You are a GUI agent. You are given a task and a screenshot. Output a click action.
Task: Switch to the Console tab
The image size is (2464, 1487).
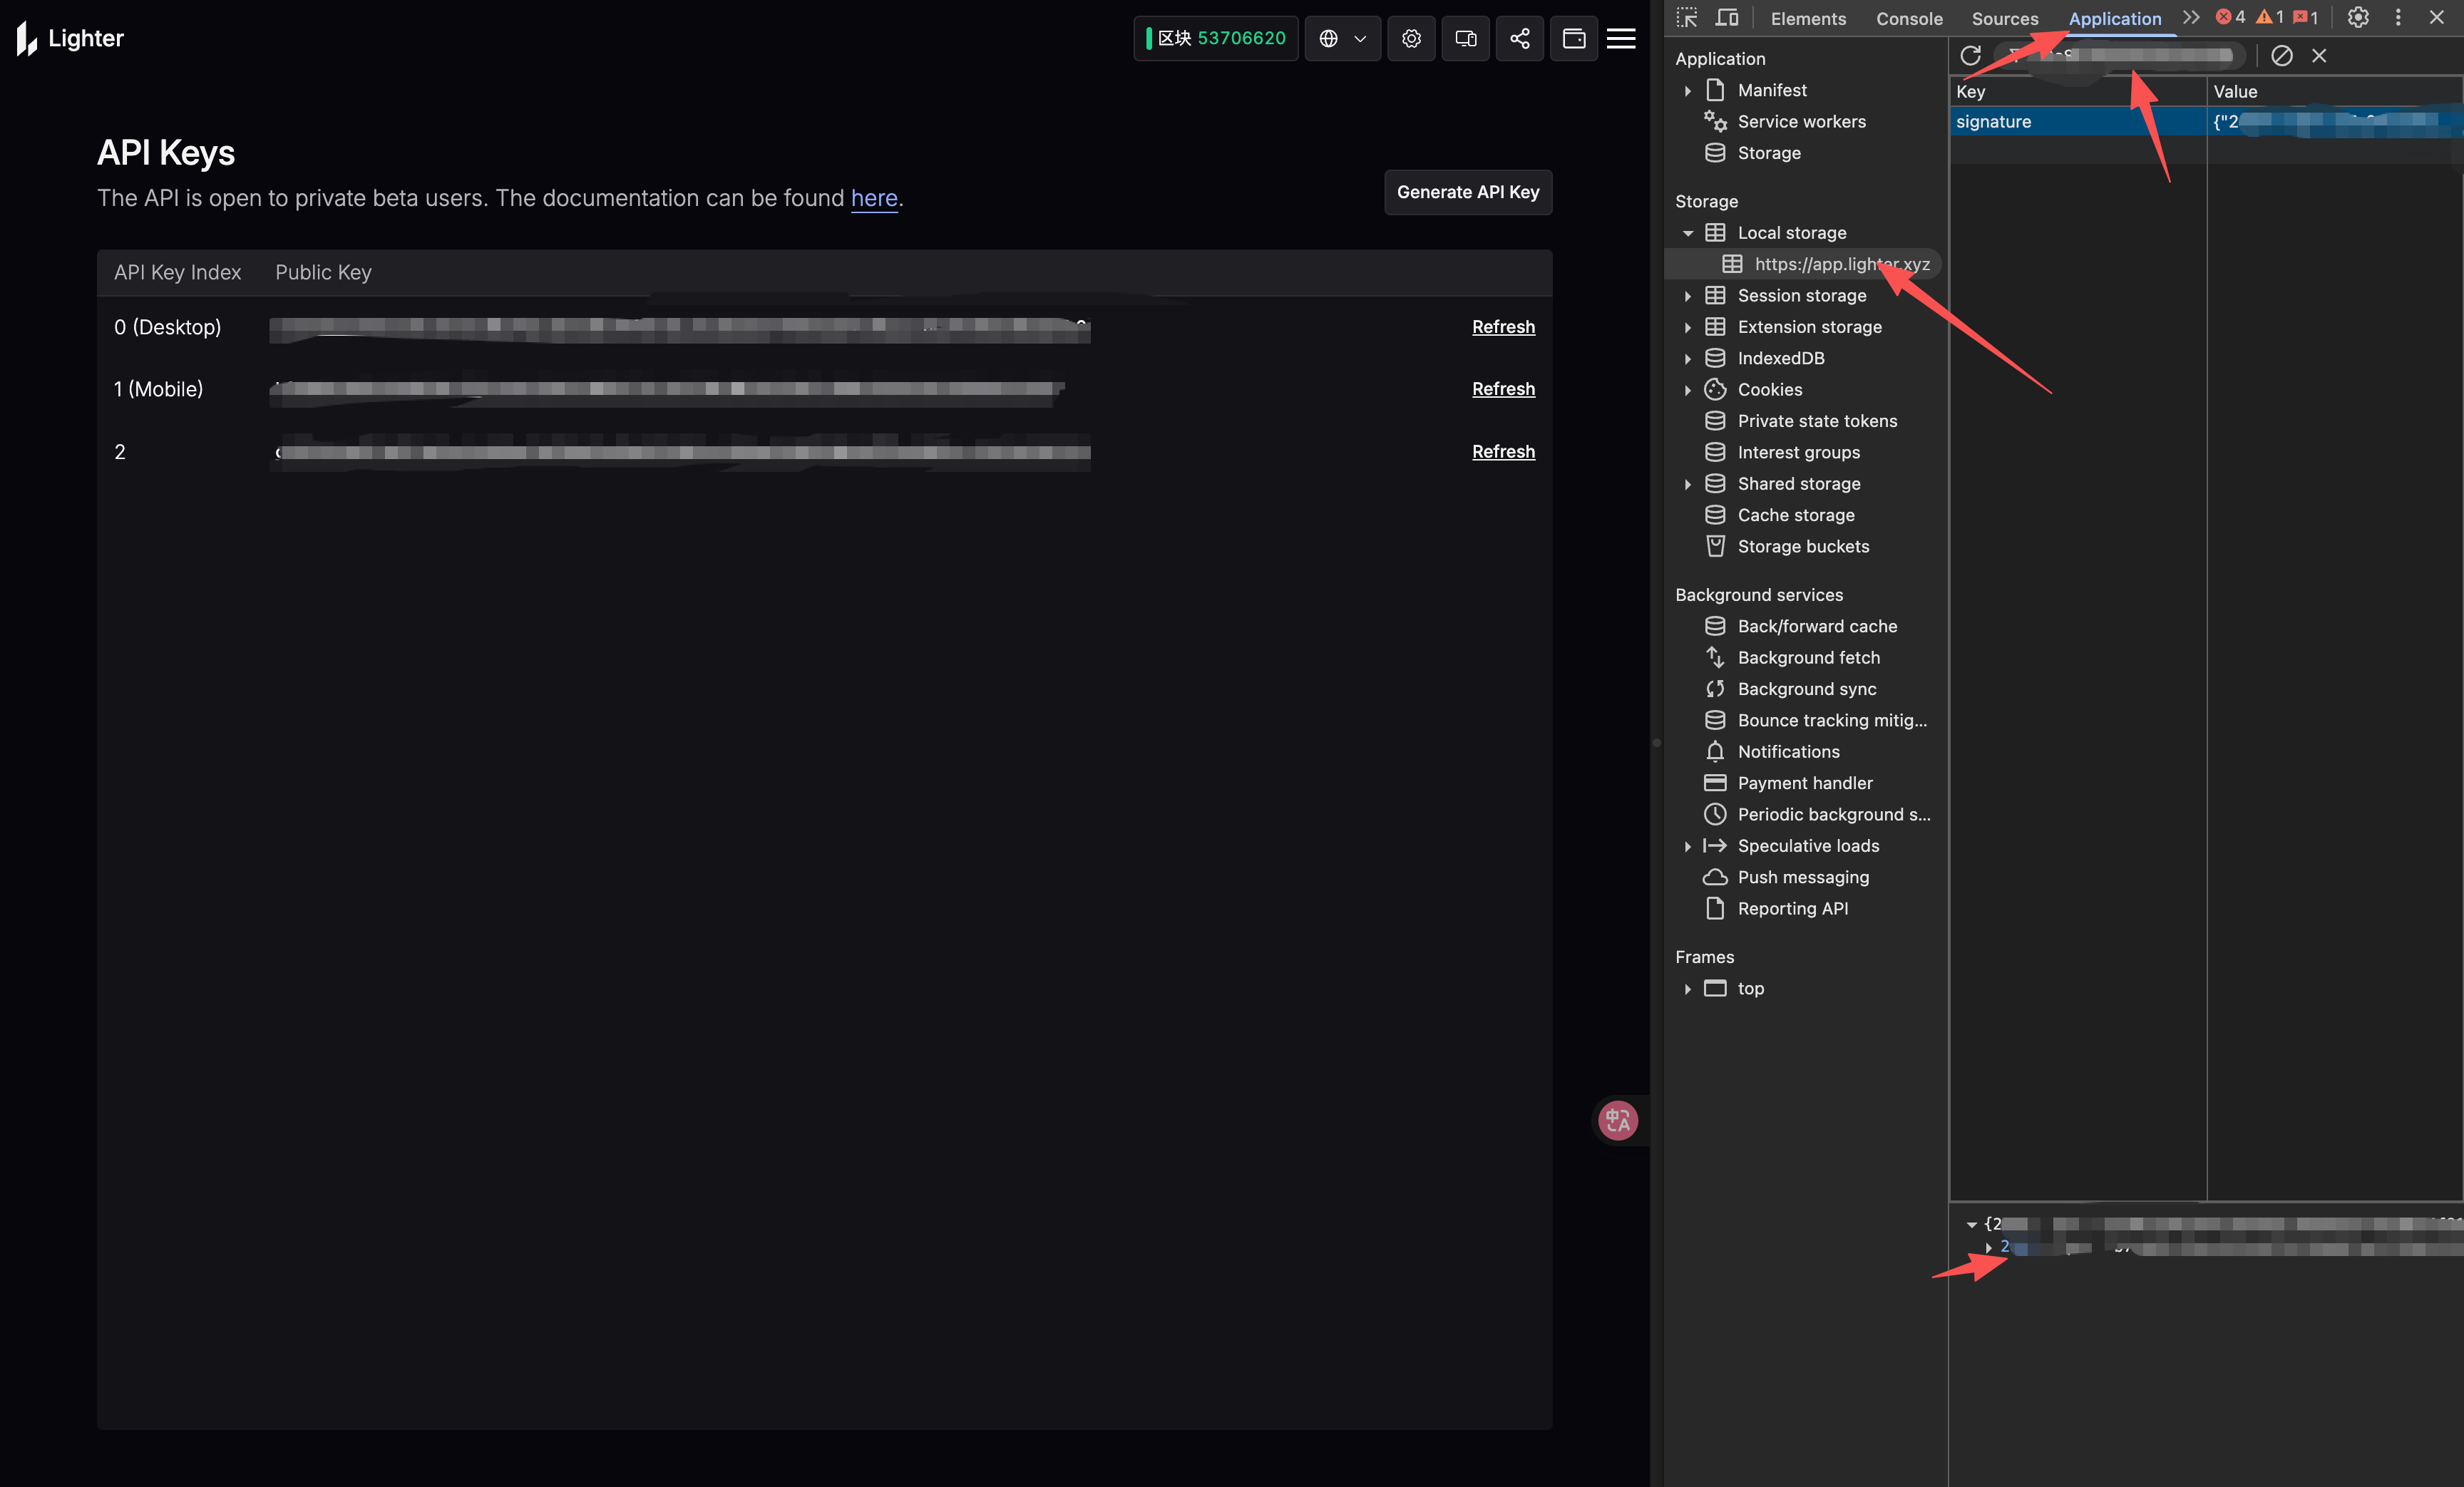tap(1909, 18)
